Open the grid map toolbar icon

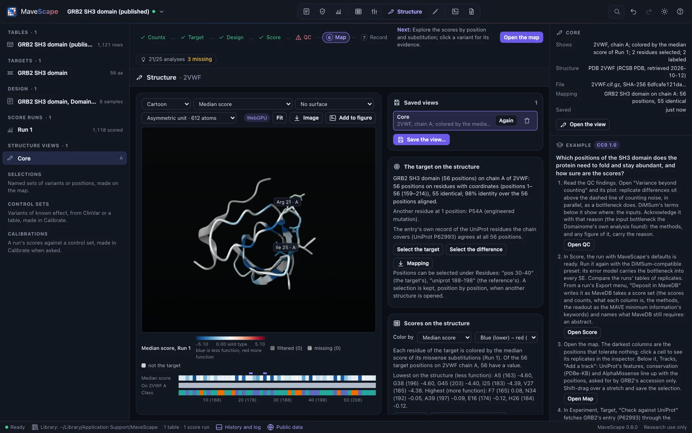pos(358,11)
